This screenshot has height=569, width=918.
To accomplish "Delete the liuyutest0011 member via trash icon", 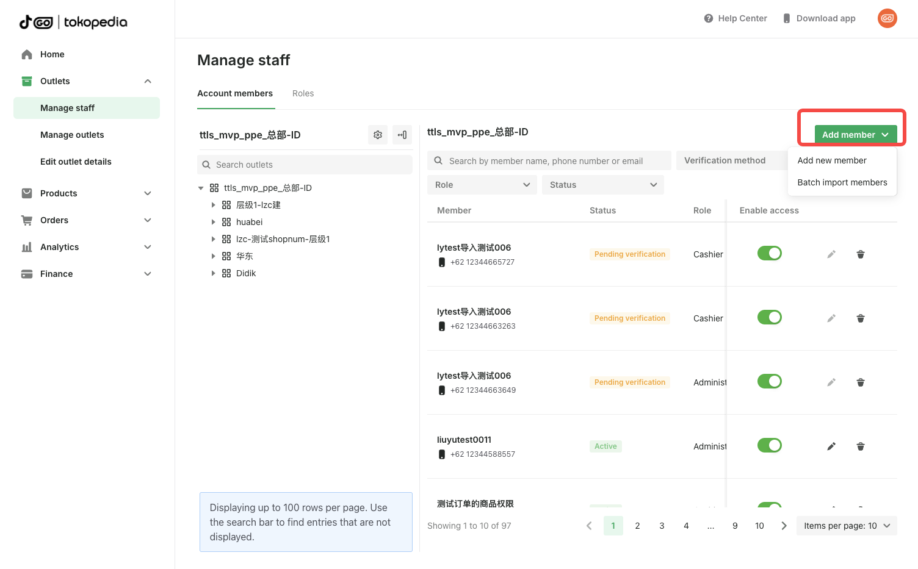I will (860, 446).
